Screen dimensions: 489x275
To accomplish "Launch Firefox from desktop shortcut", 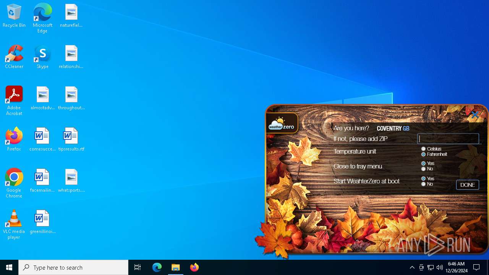I will (x=14, y=140).
